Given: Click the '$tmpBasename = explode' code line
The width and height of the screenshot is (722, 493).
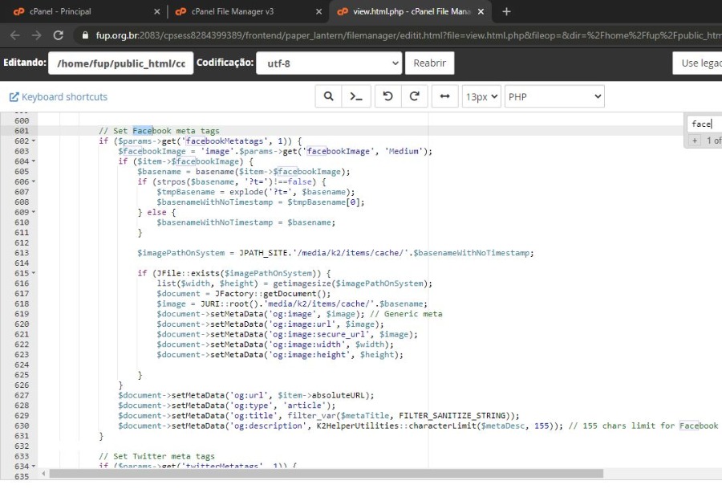Looking at the screenshot, I should (x=256, y=192).
